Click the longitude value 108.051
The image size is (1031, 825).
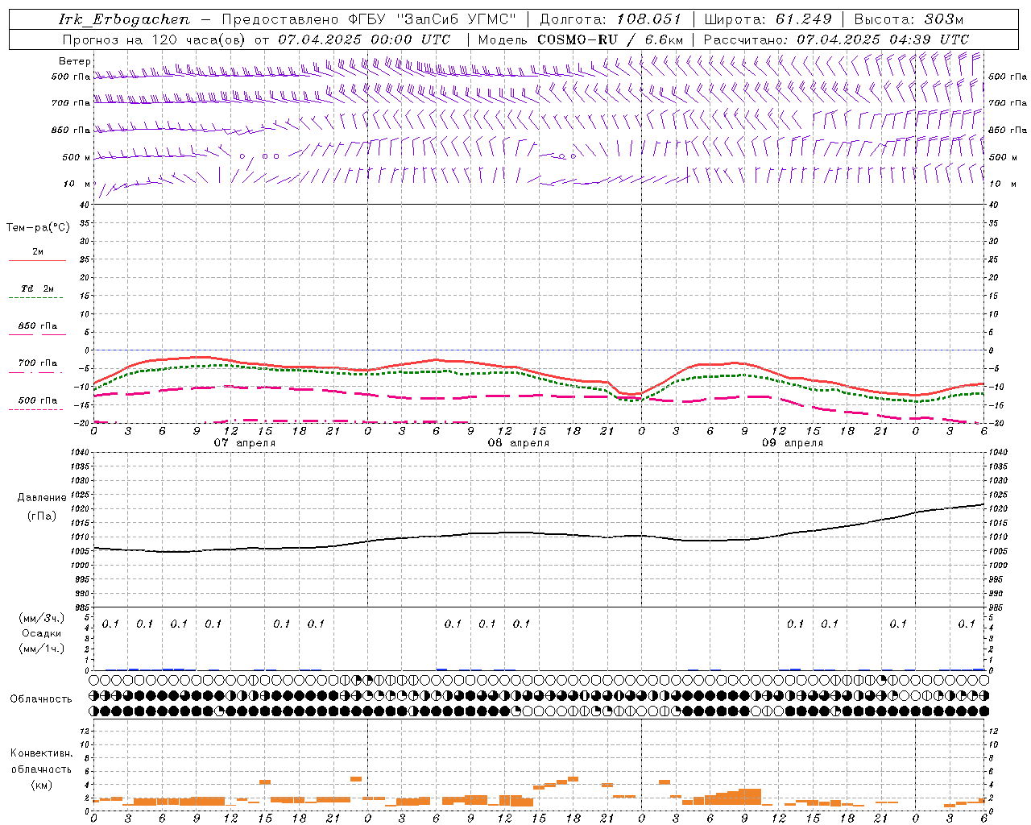click(x=649, y=19)
